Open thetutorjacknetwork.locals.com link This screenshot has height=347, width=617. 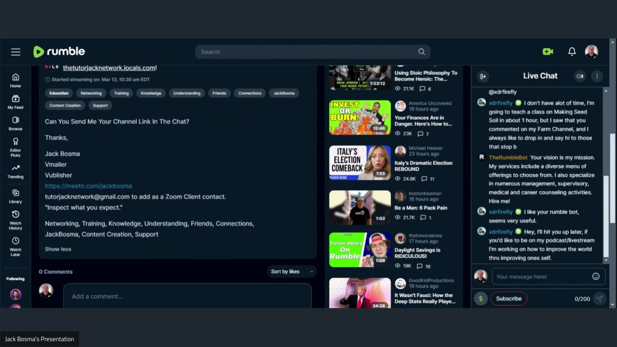[x=109, y=68]
